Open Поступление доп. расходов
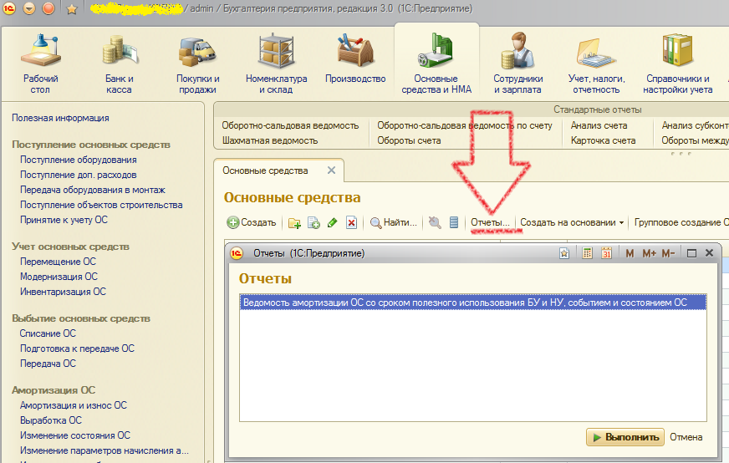 click(78, 175)
